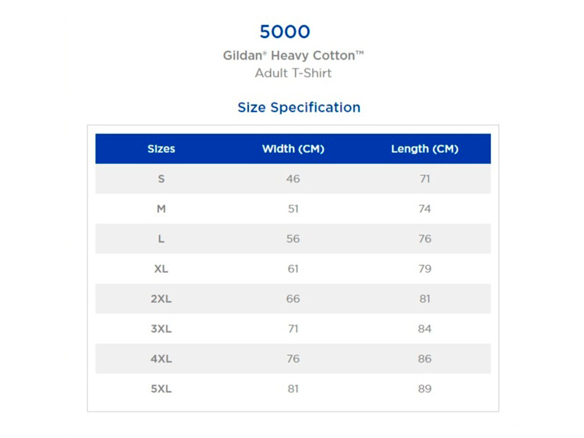This screenshot has height=438, width=584.
Task: Click the XL size row label
Action: [161, 269]
